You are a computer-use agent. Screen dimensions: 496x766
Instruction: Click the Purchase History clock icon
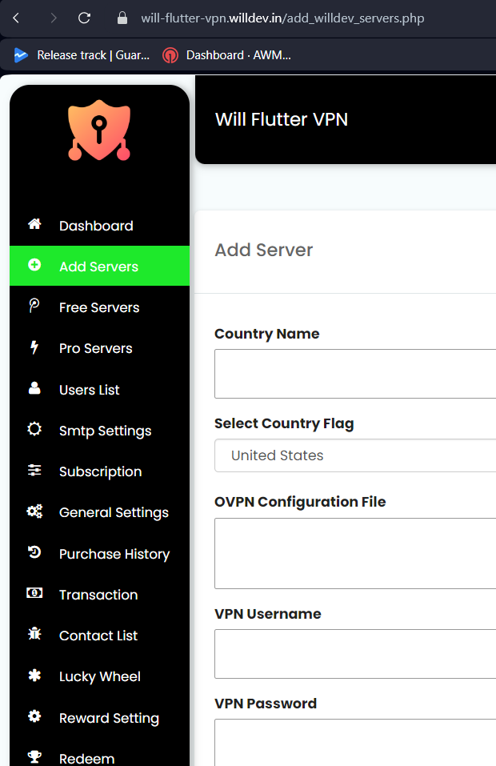(x=34, y=552)
